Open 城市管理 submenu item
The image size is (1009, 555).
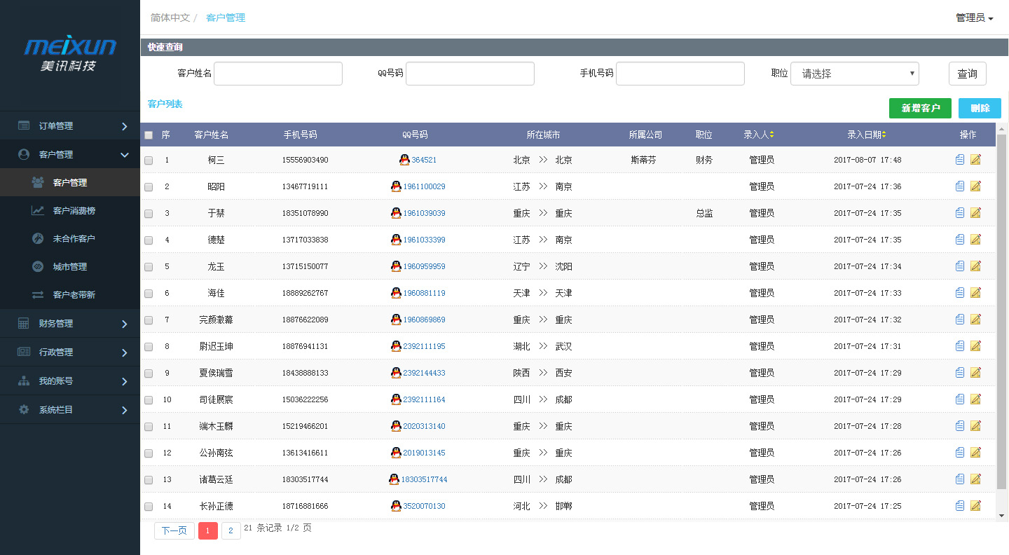(x=70, y=266)
